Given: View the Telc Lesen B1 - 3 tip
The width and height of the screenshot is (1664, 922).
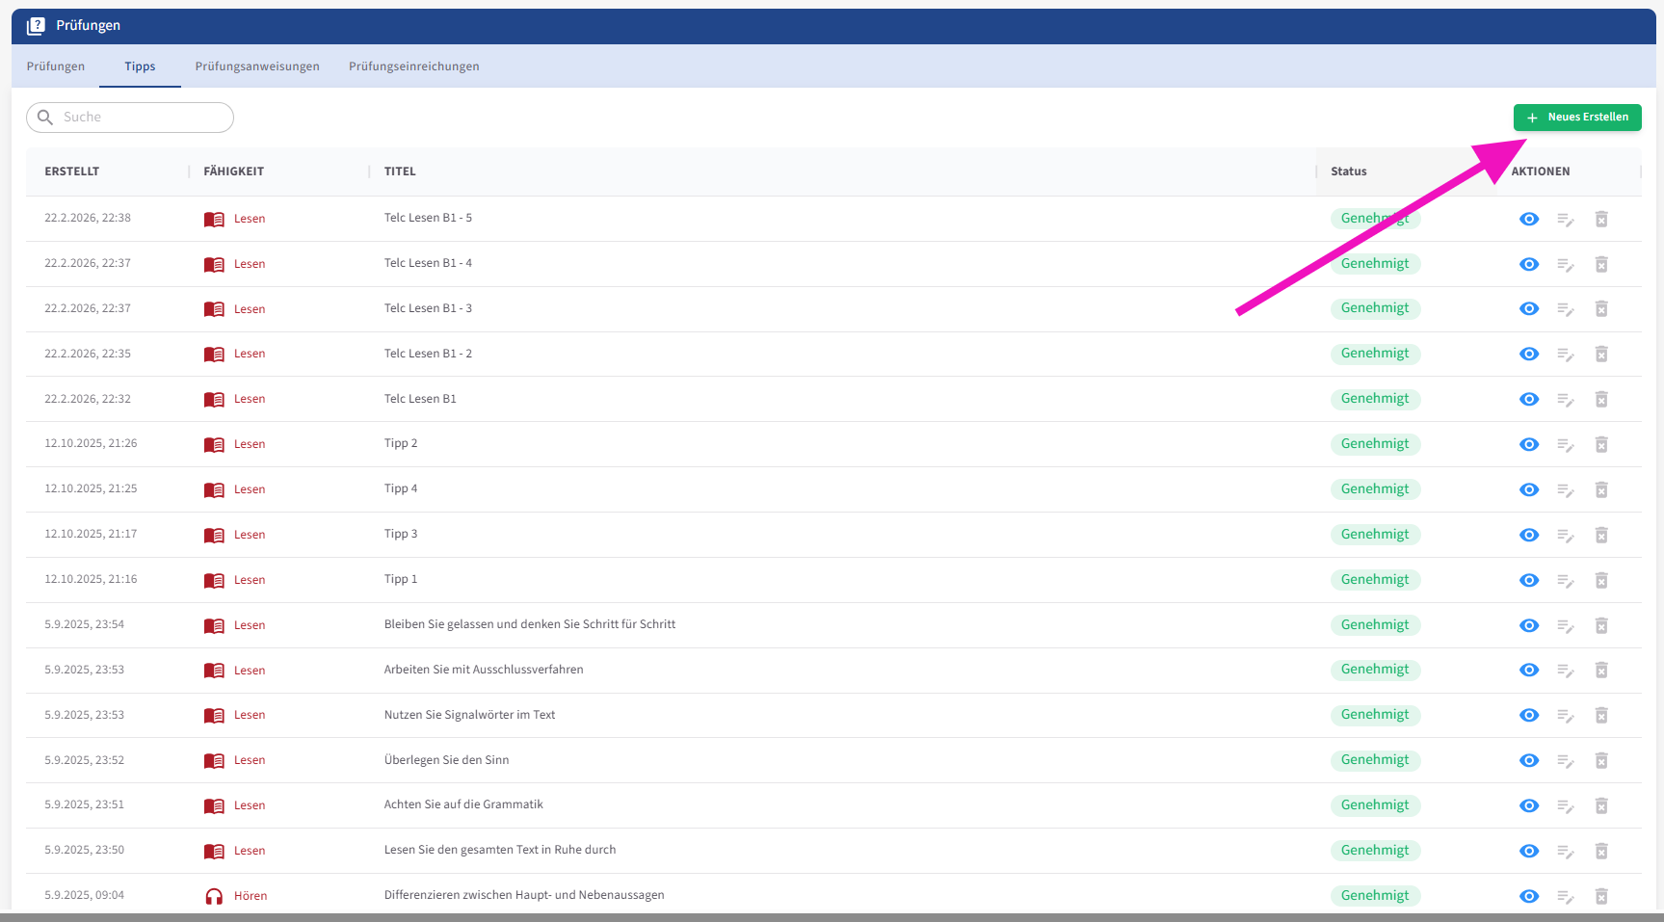Looking at the screenshot, I should [1528, 309].
